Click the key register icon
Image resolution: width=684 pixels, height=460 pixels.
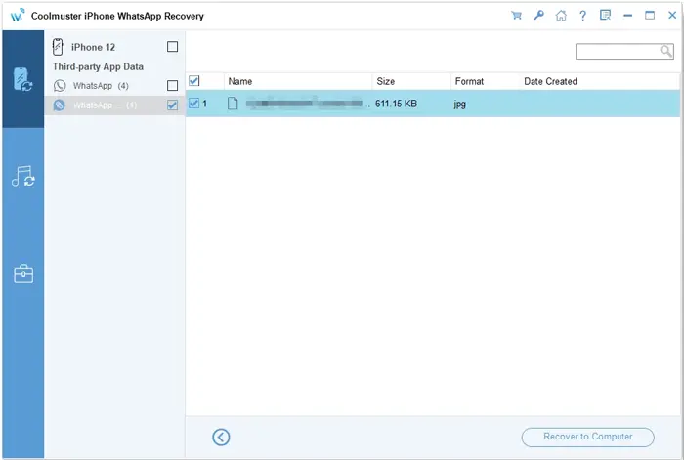click(538, 16)
